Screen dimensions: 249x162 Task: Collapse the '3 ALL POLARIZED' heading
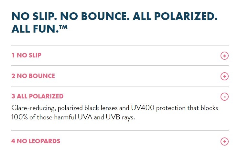(x=37, y=96)
